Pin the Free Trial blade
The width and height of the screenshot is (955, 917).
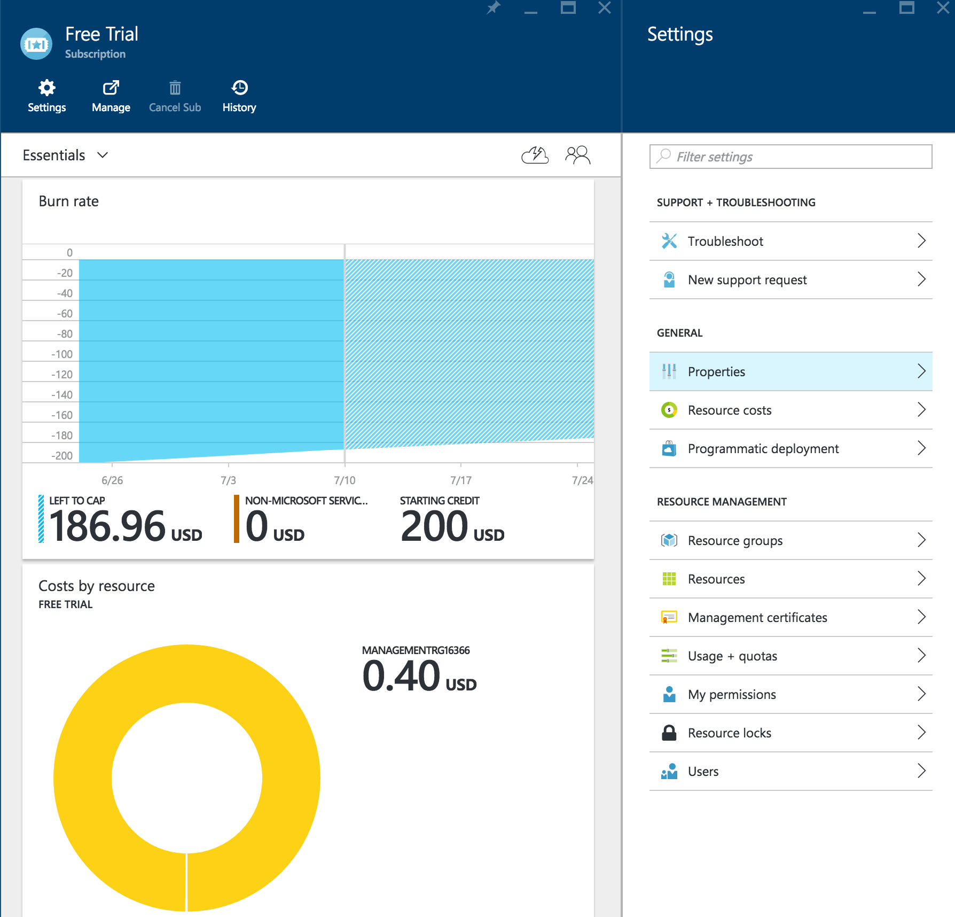tap(494, 8)
